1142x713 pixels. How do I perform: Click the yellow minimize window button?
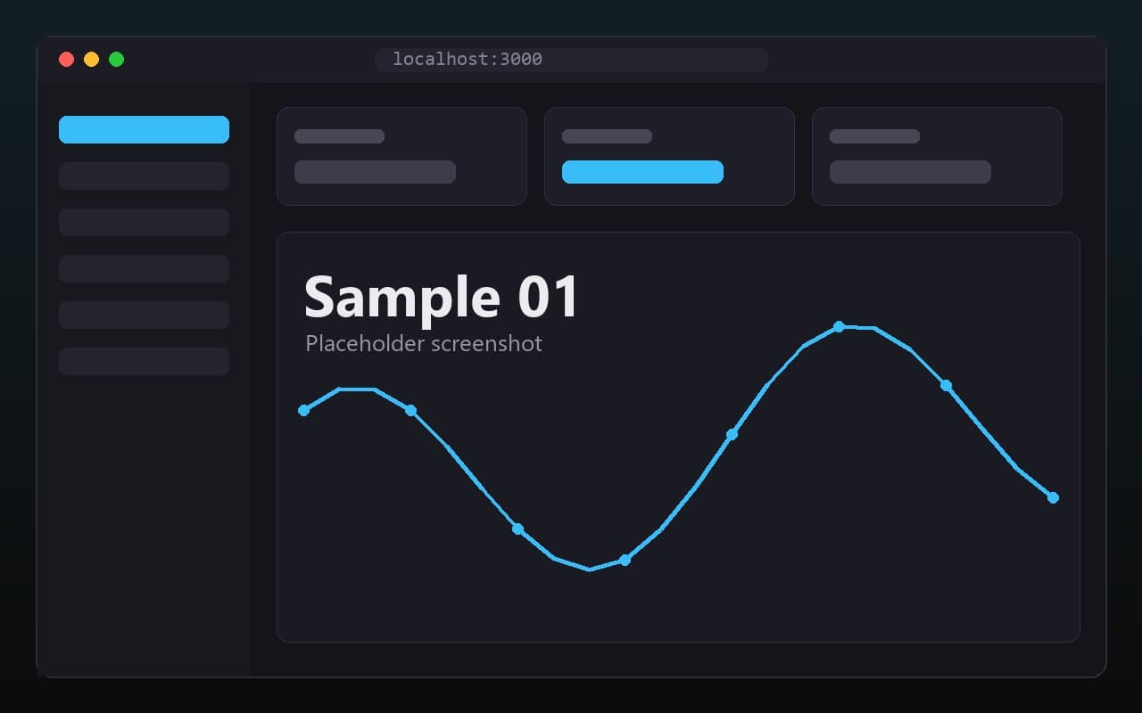click(x=91, y=60)
